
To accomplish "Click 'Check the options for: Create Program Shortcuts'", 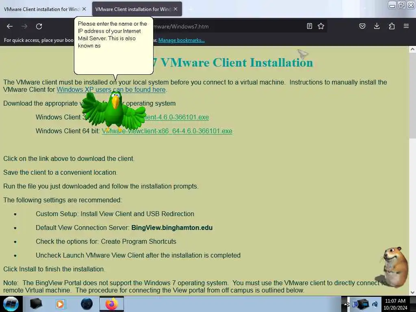I will point(106,241).
